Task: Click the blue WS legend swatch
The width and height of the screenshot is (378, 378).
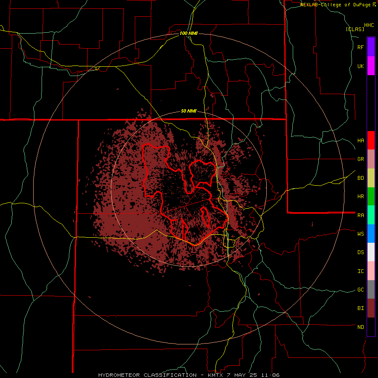Action: [371, 234]
